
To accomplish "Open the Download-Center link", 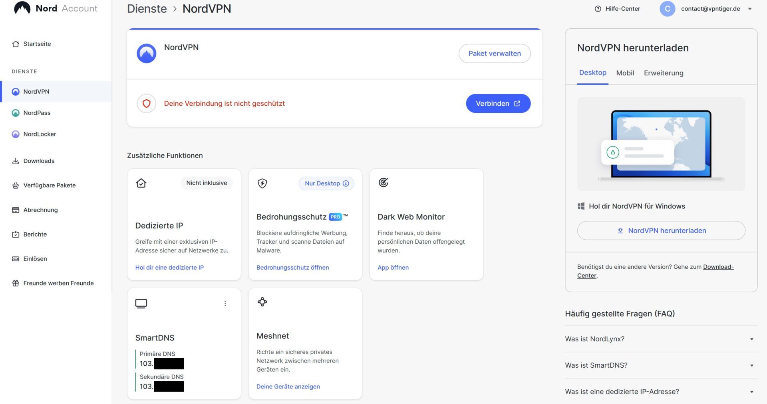I will click(x=718, y=267).
